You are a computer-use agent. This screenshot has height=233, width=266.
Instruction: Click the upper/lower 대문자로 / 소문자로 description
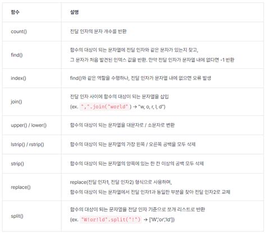[x=122, y=125]
